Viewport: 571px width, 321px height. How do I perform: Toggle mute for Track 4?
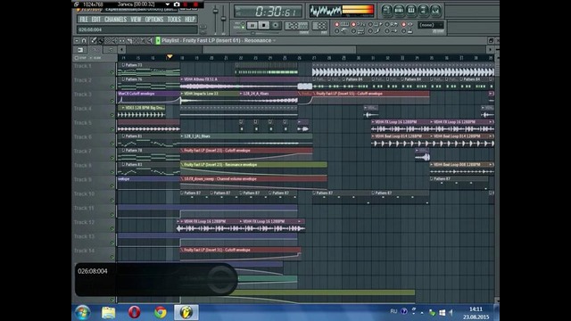point(112,115)
